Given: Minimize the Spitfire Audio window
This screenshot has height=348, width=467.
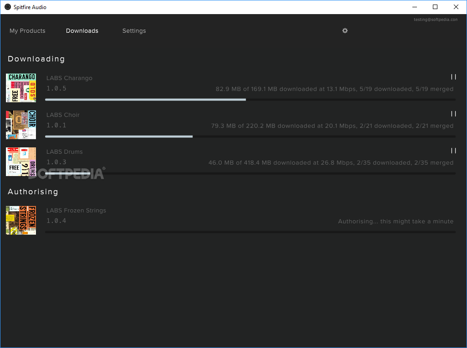Looking at the screenshot, I should tap(414, 7).
